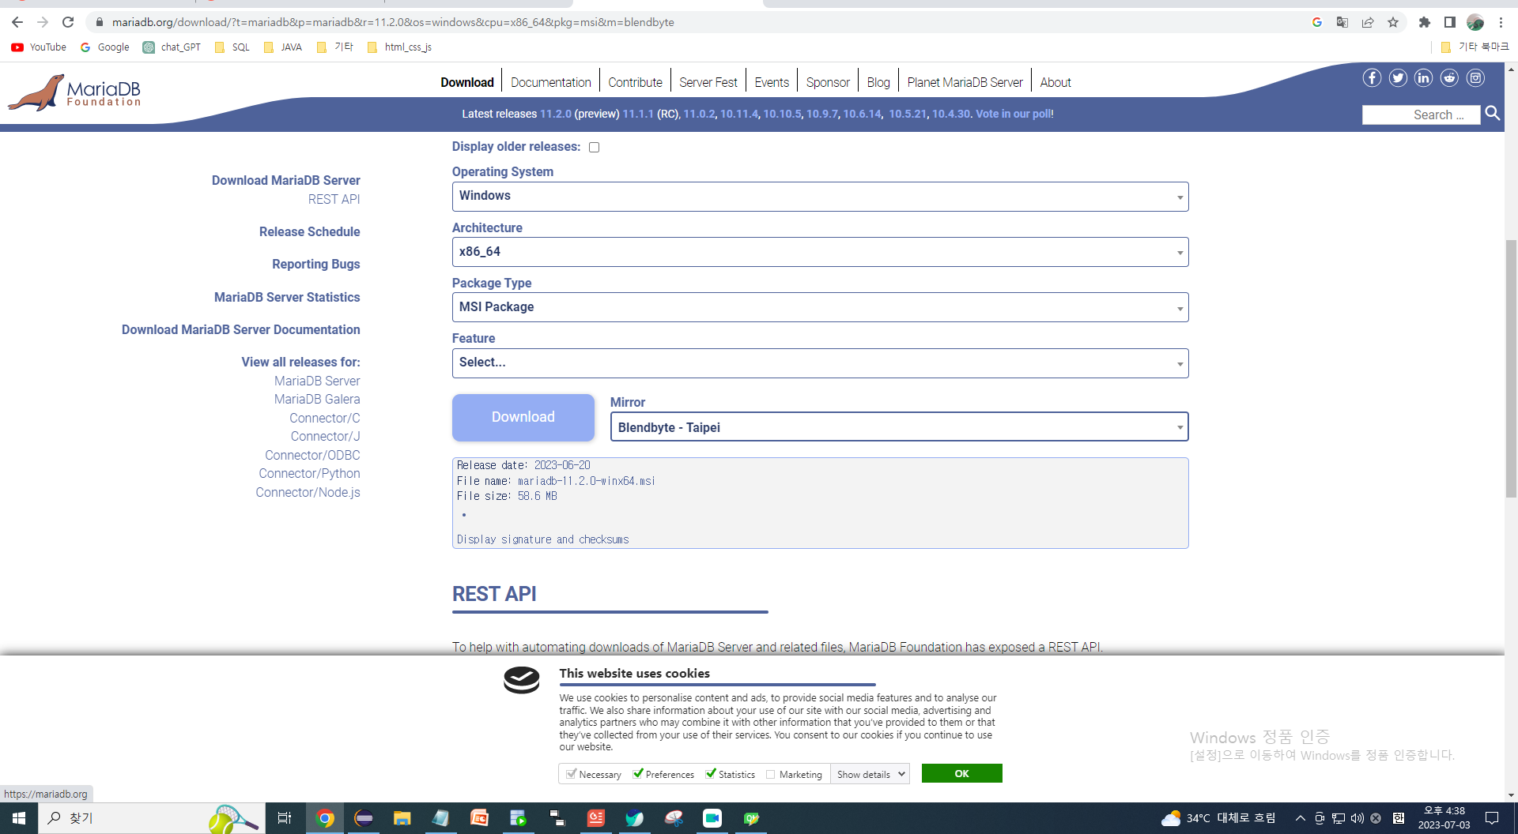
Task: Open the MariaDB Galera link
Action: pyautogui.click(x=317, y=399)
